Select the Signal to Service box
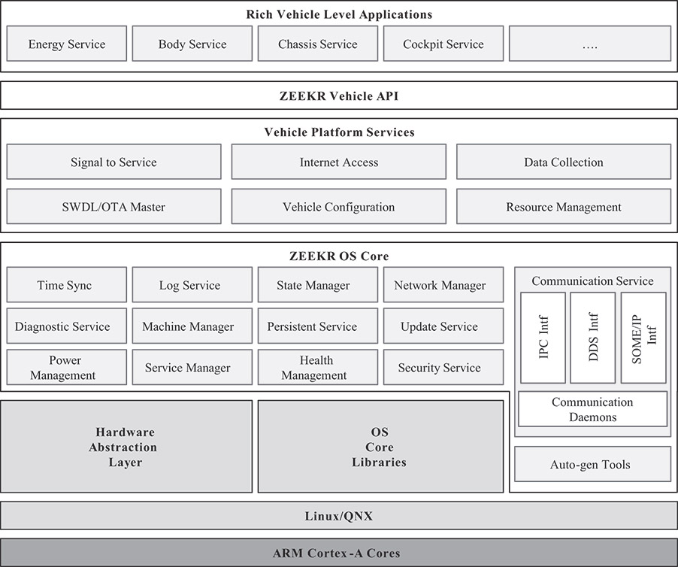Image resolution: width=678 pixels, height=567 pixels. coord(114,162)
